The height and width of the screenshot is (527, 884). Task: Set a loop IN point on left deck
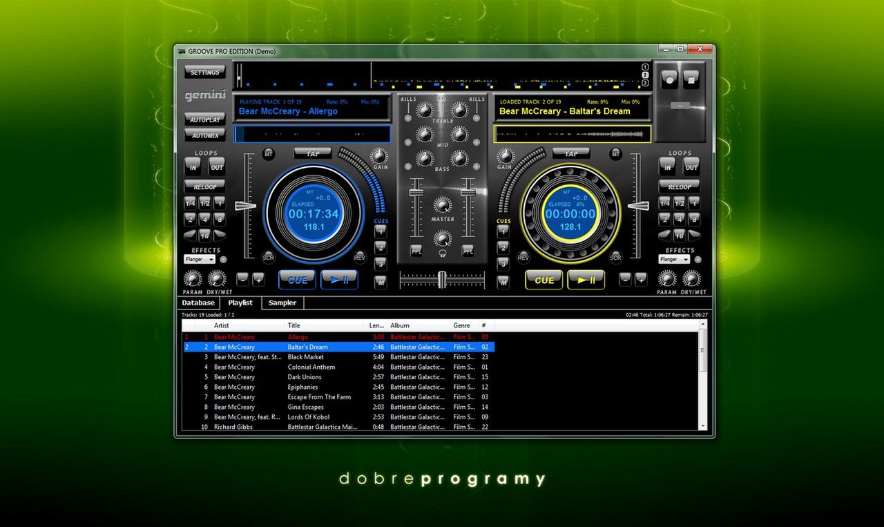click(x=191, y=166)
